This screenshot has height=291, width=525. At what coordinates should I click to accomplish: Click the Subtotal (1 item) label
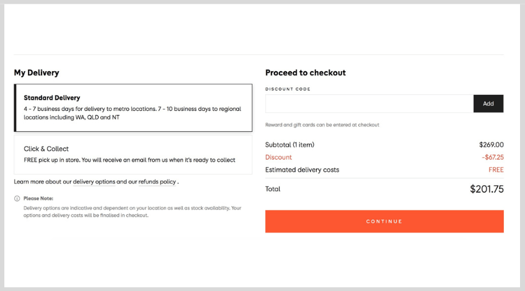coord(289,145)
